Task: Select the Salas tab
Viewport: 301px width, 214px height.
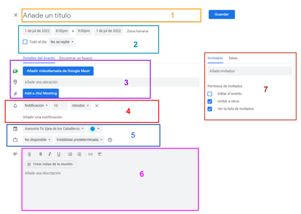Action: [x=233, y=58]
